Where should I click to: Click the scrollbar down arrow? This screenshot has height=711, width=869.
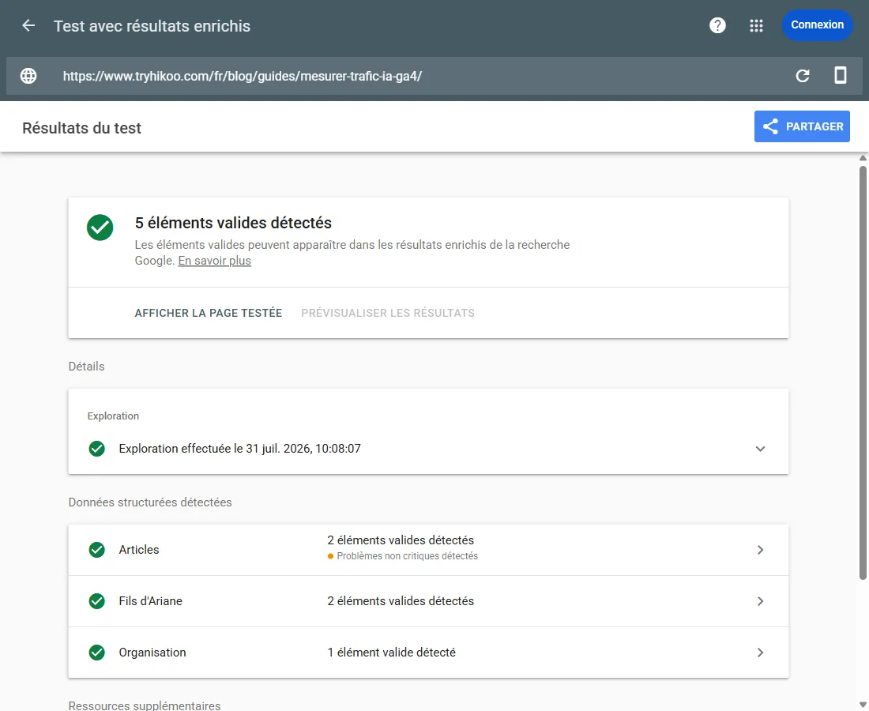(863, 705)
